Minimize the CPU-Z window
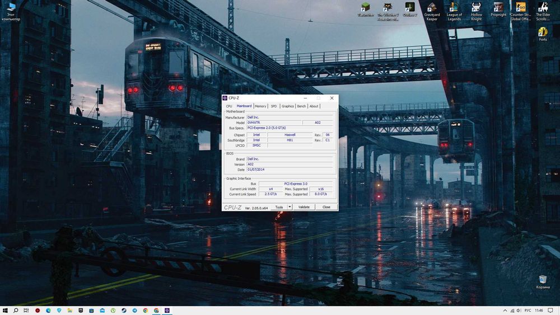Screen dimensions: 560x315 click(x=305, y=98)
